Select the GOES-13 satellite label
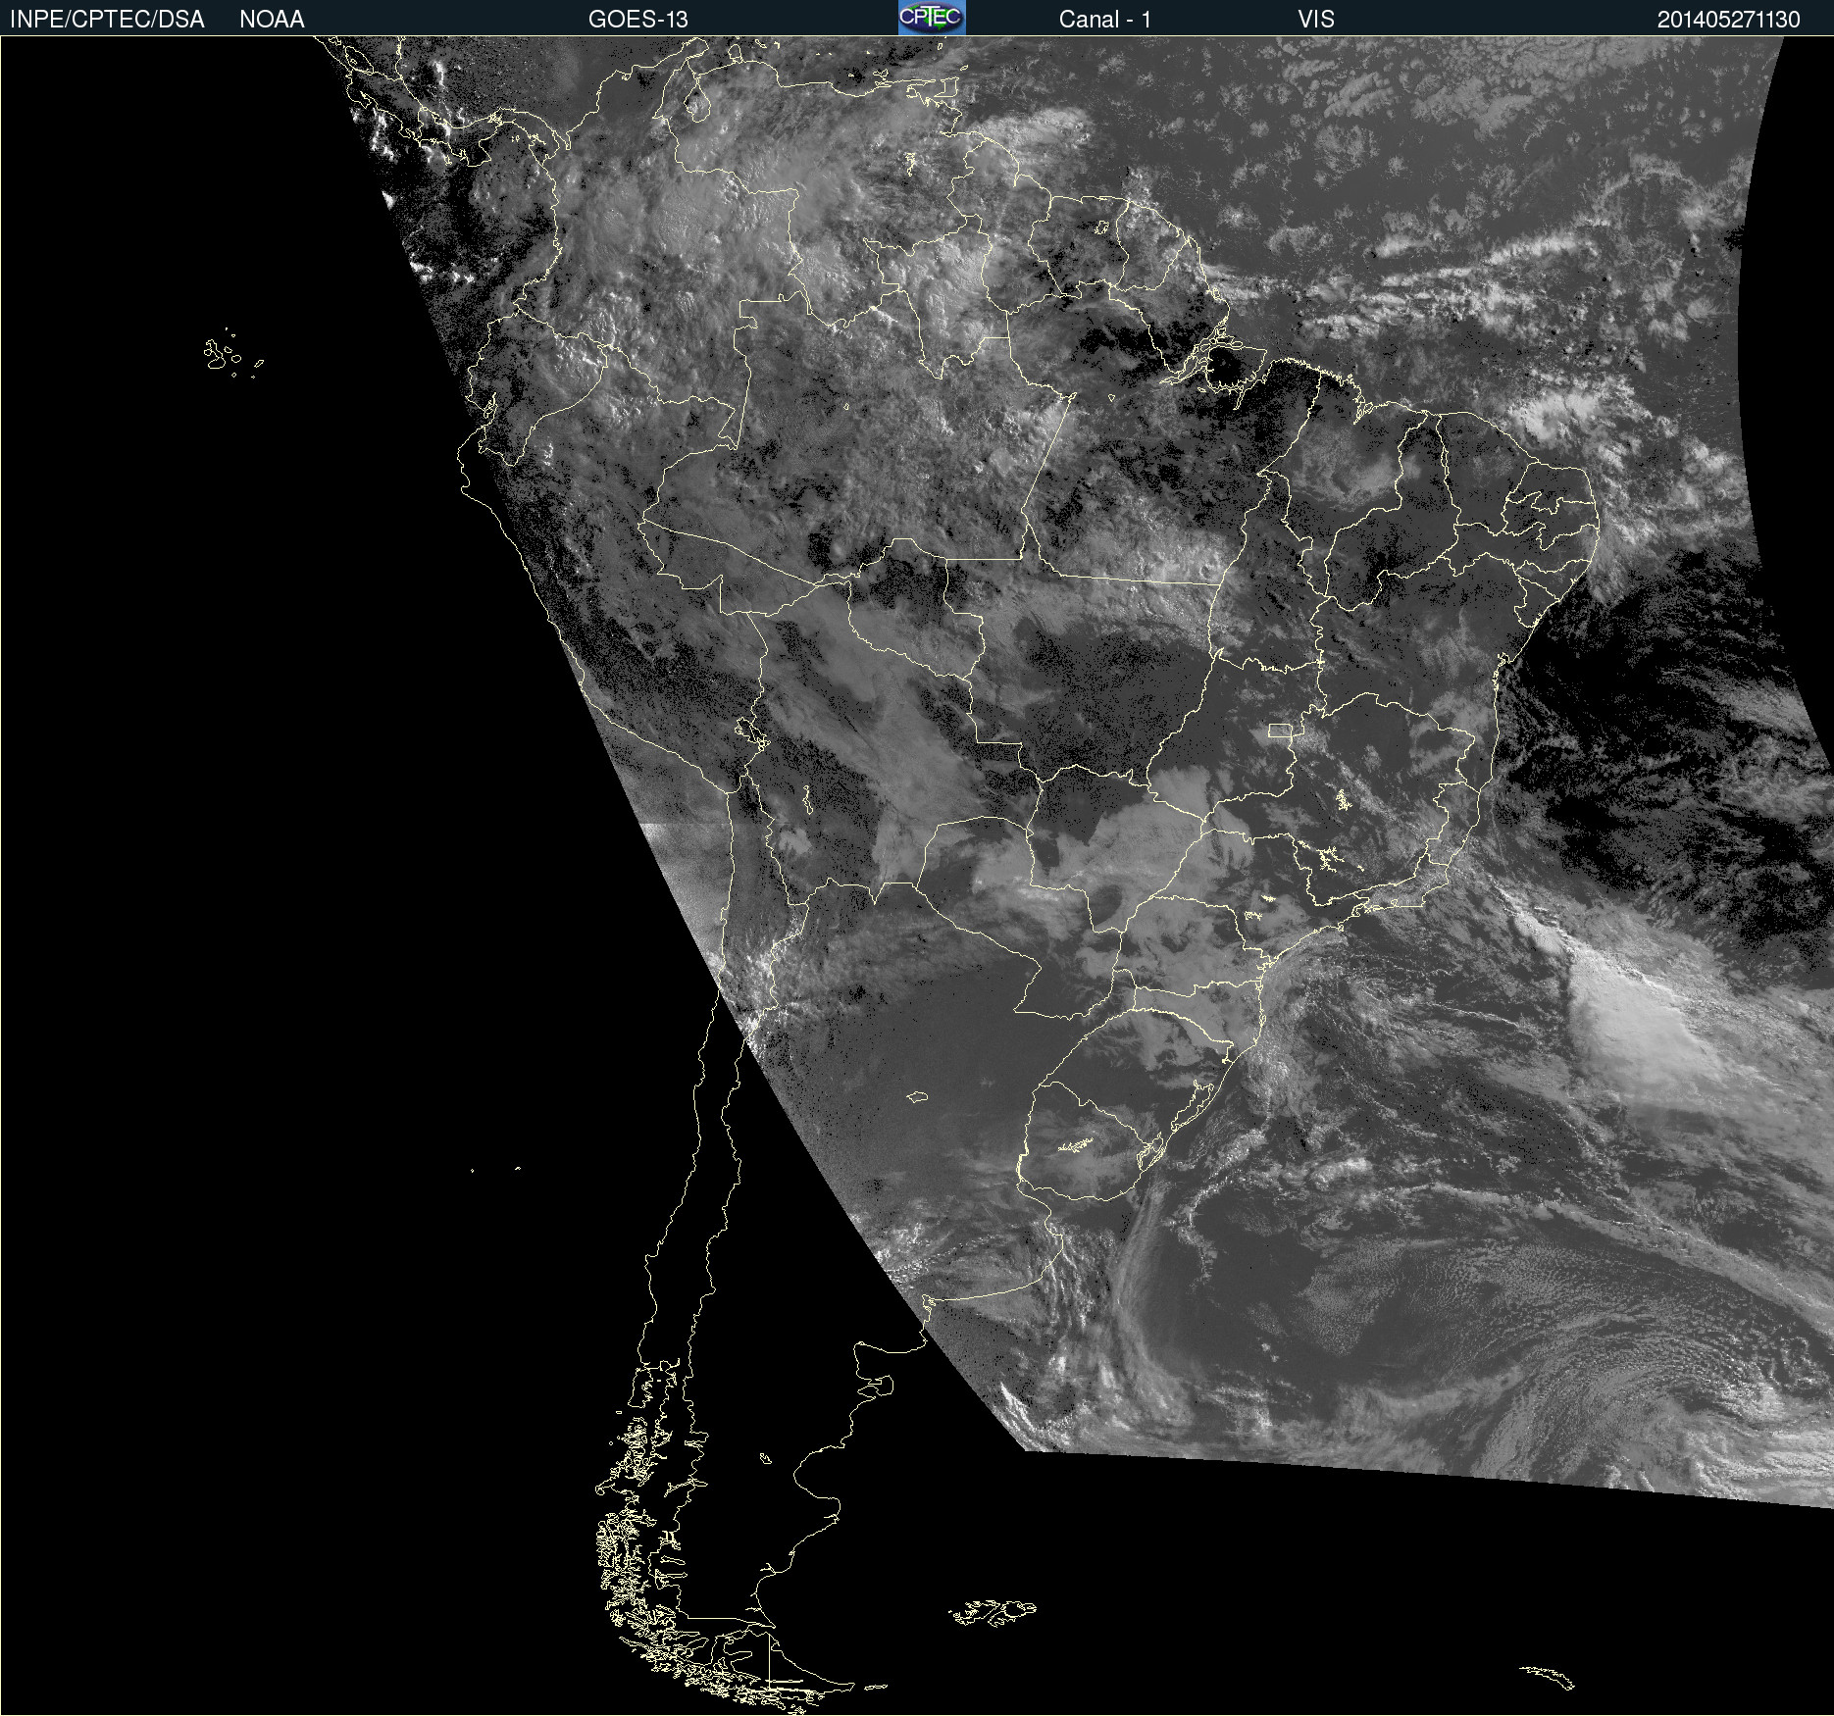The width and height of the screenshot is (1834, 1716). (637, 19)
